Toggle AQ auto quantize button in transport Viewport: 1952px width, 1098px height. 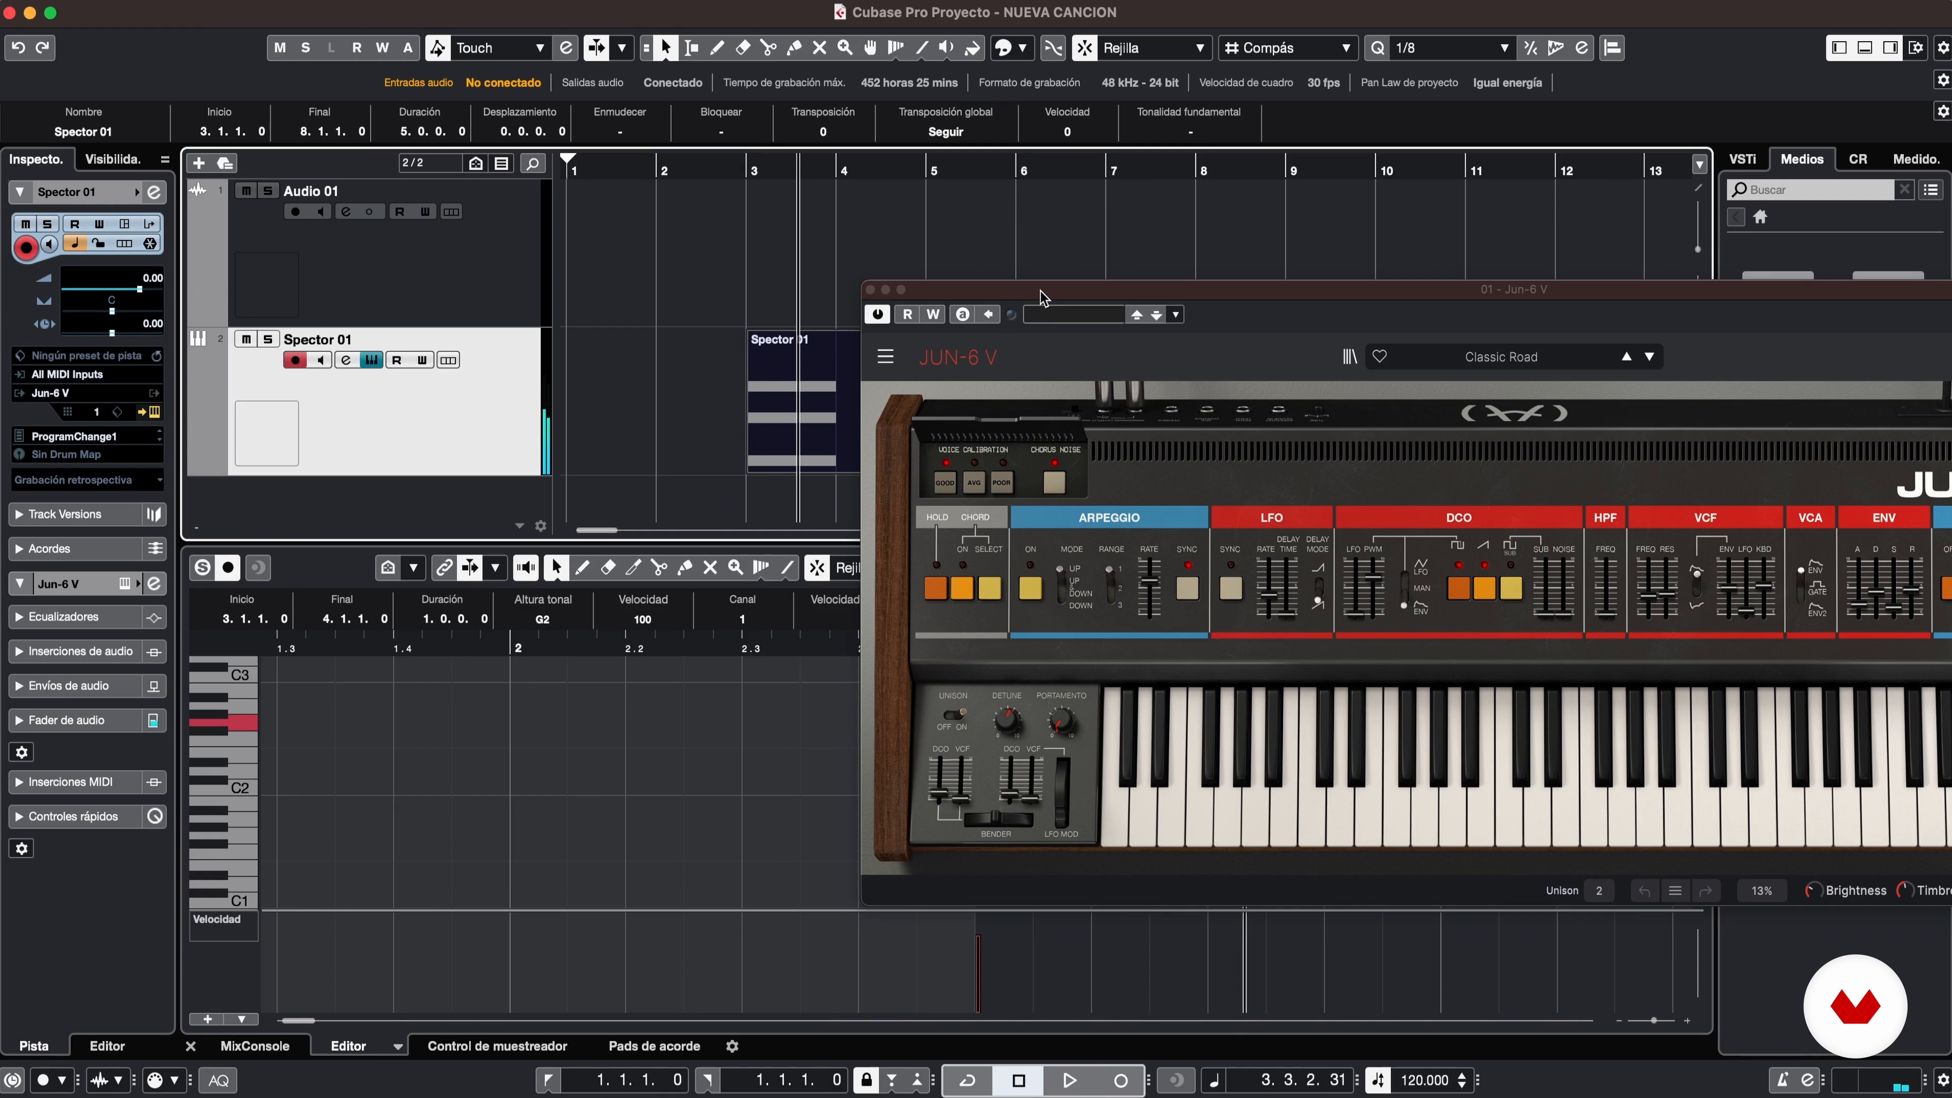tap(219, 1081)
